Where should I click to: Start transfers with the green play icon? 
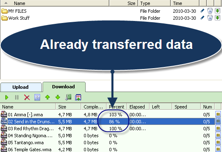[7, 97]
